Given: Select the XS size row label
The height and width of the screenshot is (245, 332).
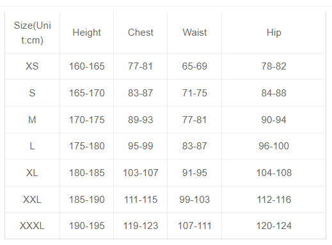Looking at the screenshot, I should click(x=32, y=66).
